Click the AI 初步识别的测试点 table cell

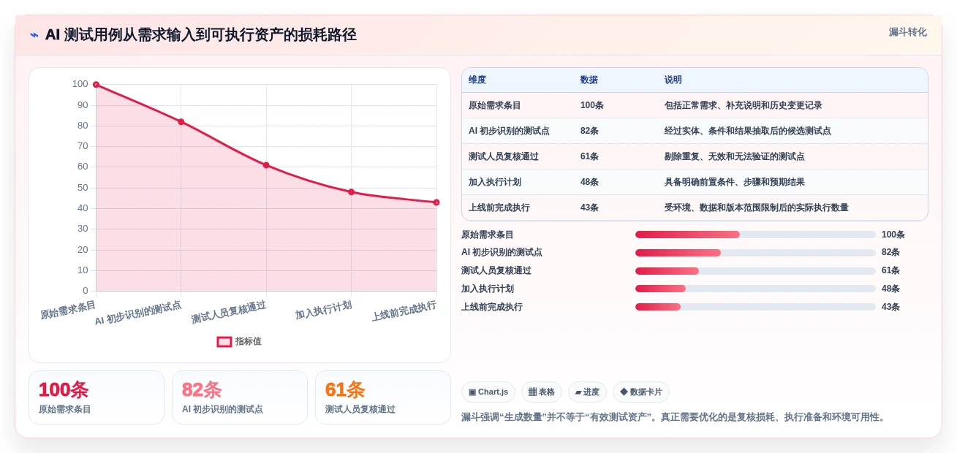509,131
